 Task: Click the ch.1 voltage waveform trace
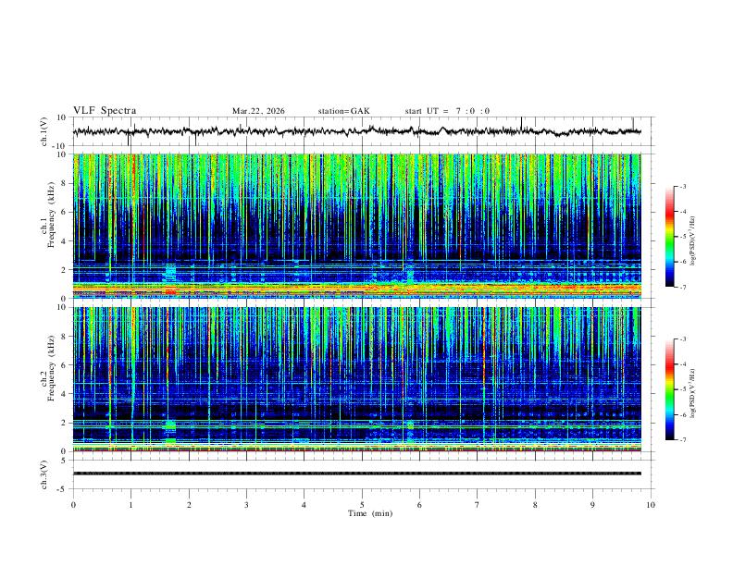coord(357,131)
